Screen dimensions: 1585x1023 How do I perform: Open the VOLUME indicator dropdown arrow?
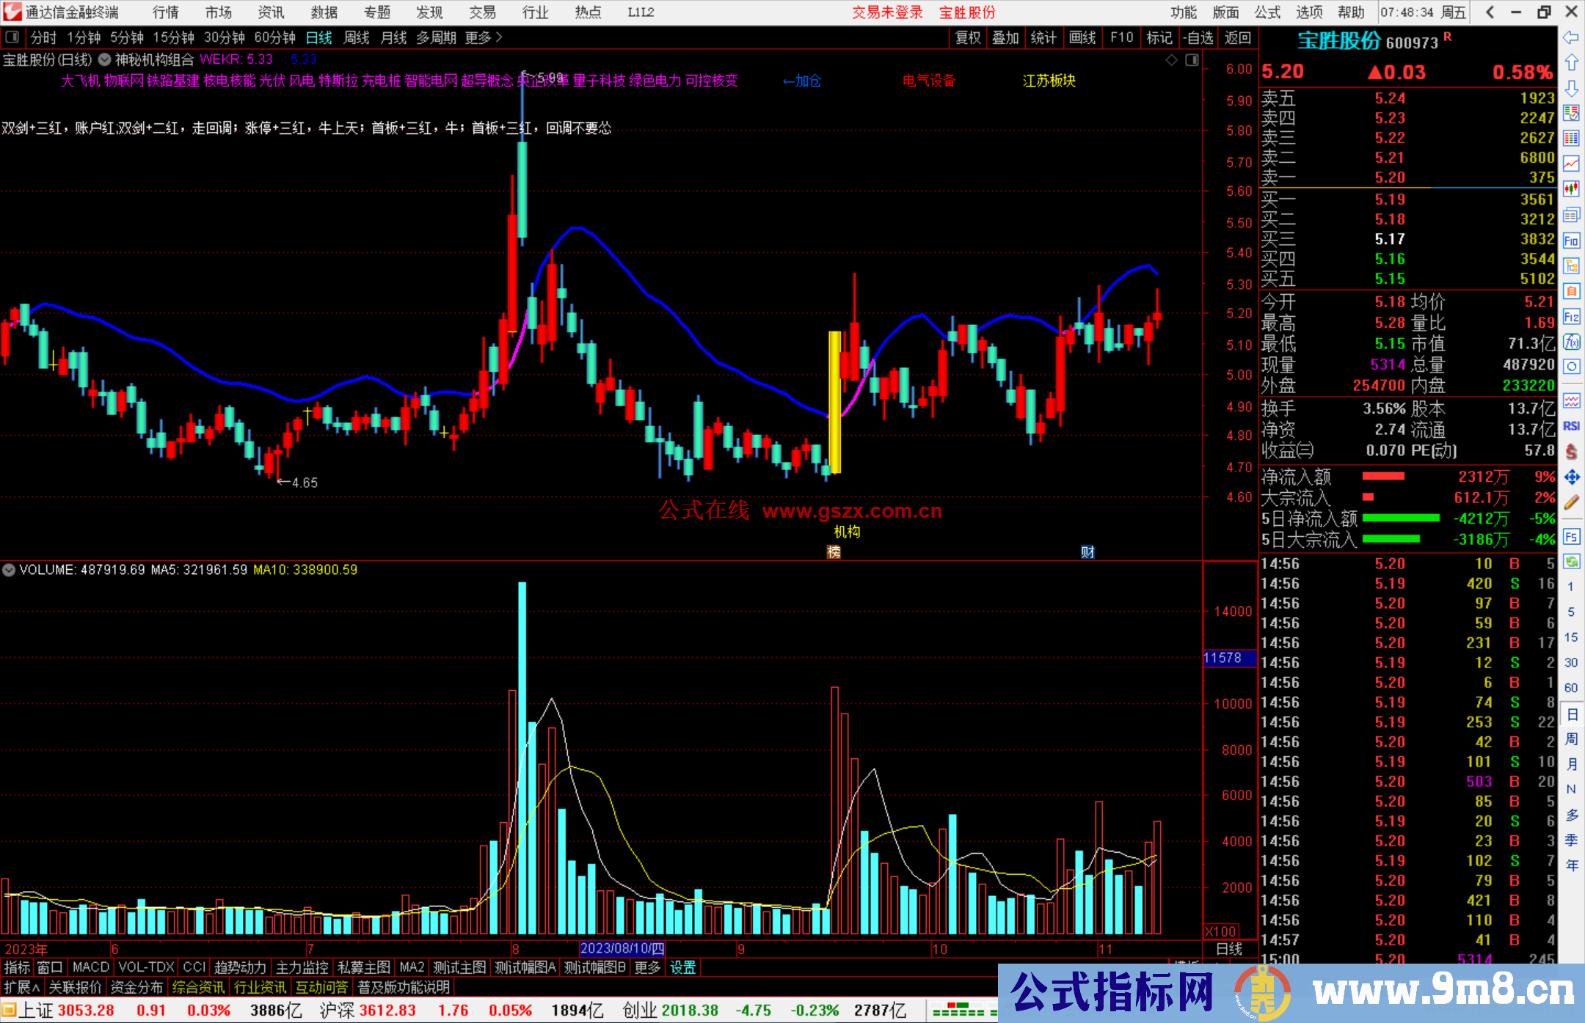9,570
